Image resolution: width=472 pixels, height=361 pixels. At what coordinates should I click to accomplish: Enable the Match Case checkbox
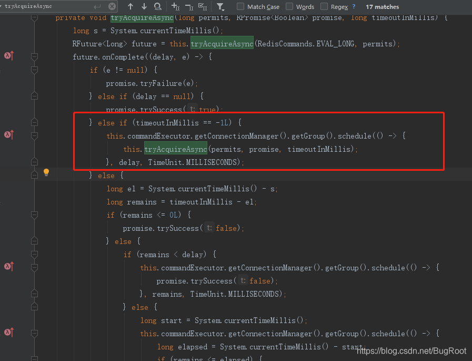pyautogui.click(x=240, y=6)
